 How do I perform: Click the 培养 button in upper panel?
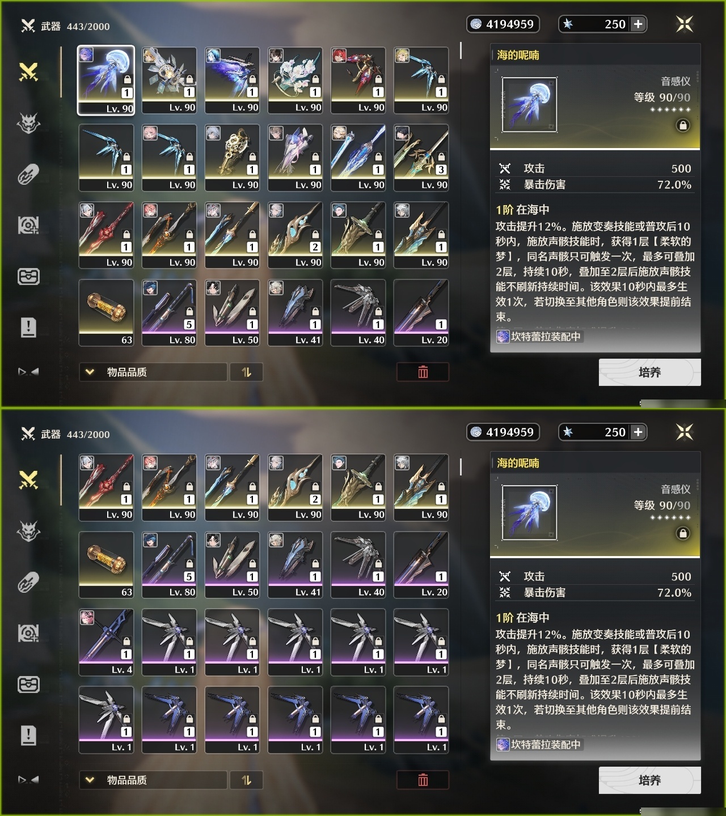click(650, 372)
